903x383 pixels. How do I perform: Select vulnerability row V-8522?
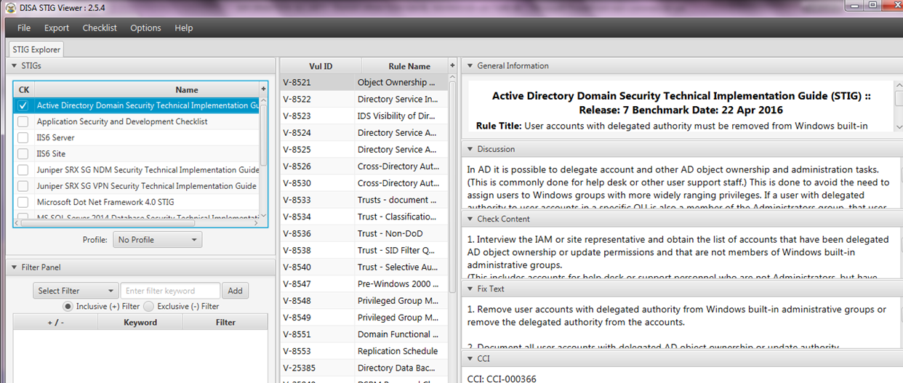click(364, 99)
